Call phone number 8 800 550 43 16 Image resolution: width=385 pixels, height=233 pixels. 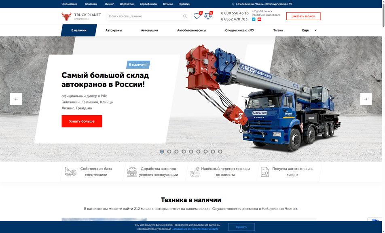click(235, 13)
